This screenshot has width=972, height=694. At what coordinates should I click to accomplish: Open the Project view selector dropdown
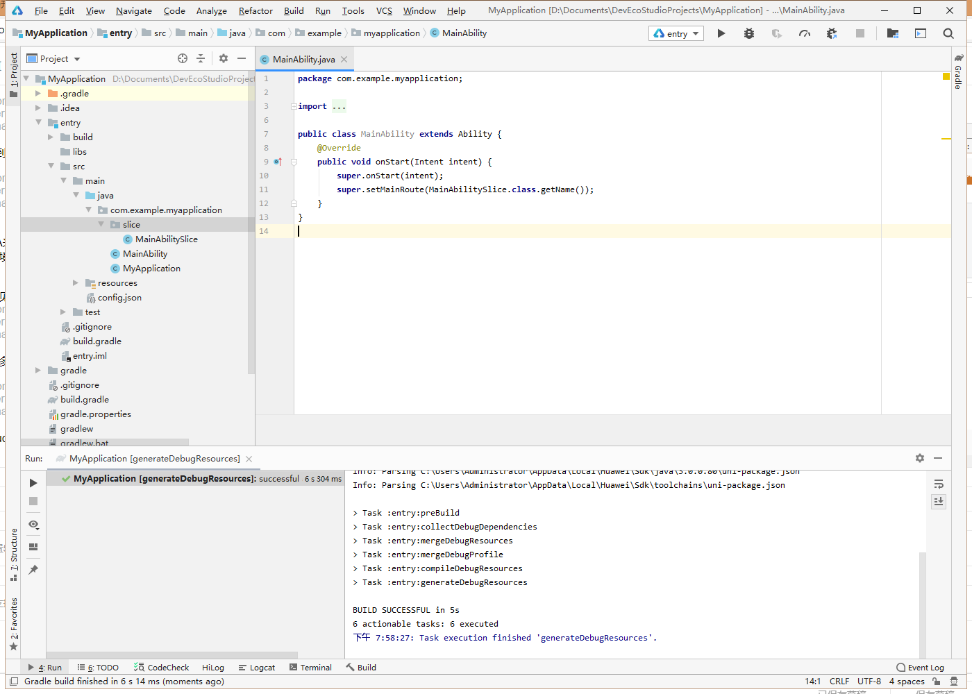coord(53,59)
